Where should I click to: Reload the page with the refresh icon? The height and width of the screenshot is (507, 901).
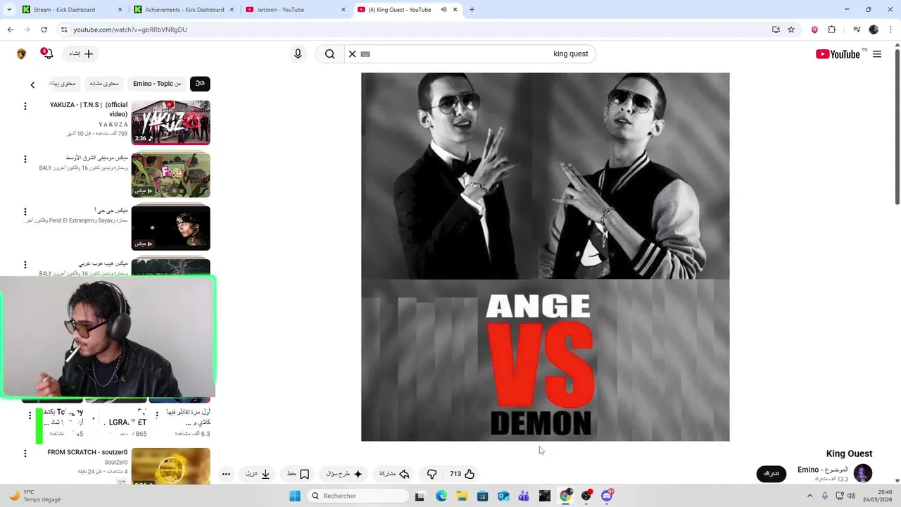point(44,30)
